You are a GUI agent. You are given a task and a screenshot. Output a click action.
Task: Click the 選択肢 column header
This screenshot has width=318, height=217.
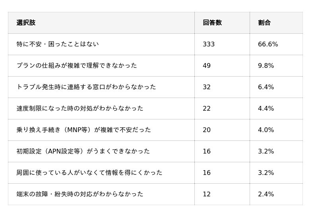[x=26, y=23]
